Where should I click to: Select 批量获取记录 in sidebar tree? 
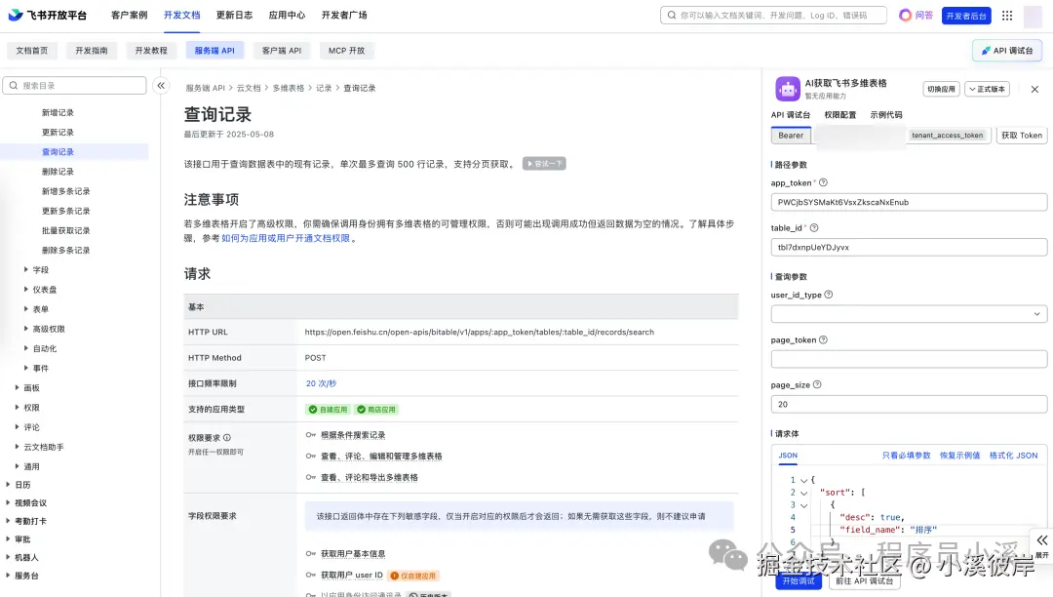pos(66,230)
